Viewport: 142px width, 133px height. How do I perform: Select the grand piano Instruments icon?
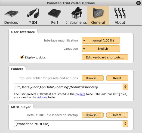pyautogui.click(x=76, y=13)
